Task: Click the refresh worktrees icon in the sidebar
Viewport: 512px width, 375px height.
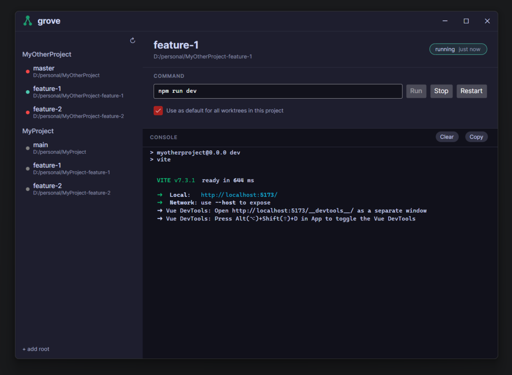Action: pyautogui.click(x=133, y=40)
